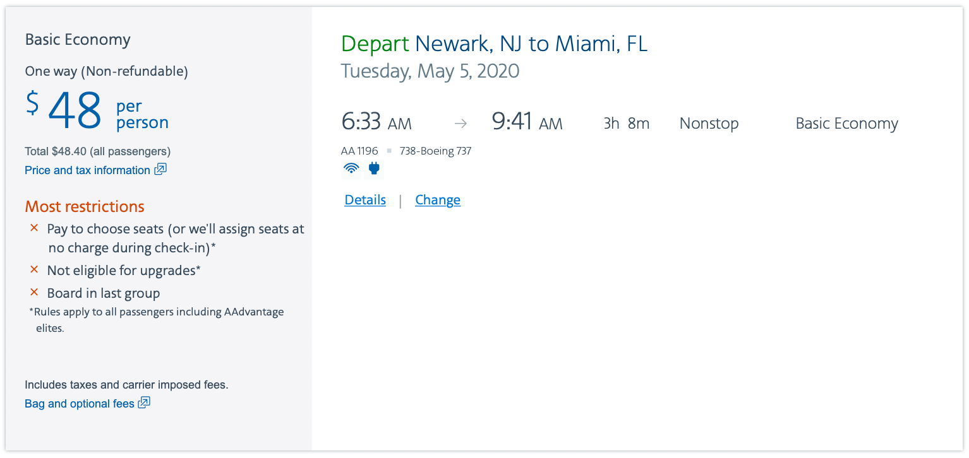Click red X beside Pay to choose seats
This screenshot has width=969, height=458.
(x=35, y=228)
